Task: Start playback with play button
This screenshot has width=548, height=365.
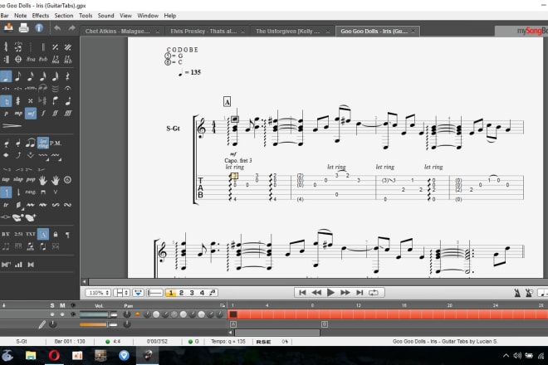Action: (330, 293)
